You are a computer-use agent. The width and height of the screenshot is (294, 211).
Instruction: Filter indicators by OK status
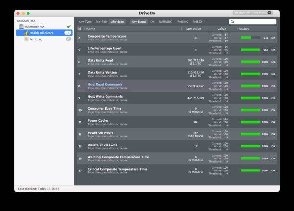[x=152, y=22]
